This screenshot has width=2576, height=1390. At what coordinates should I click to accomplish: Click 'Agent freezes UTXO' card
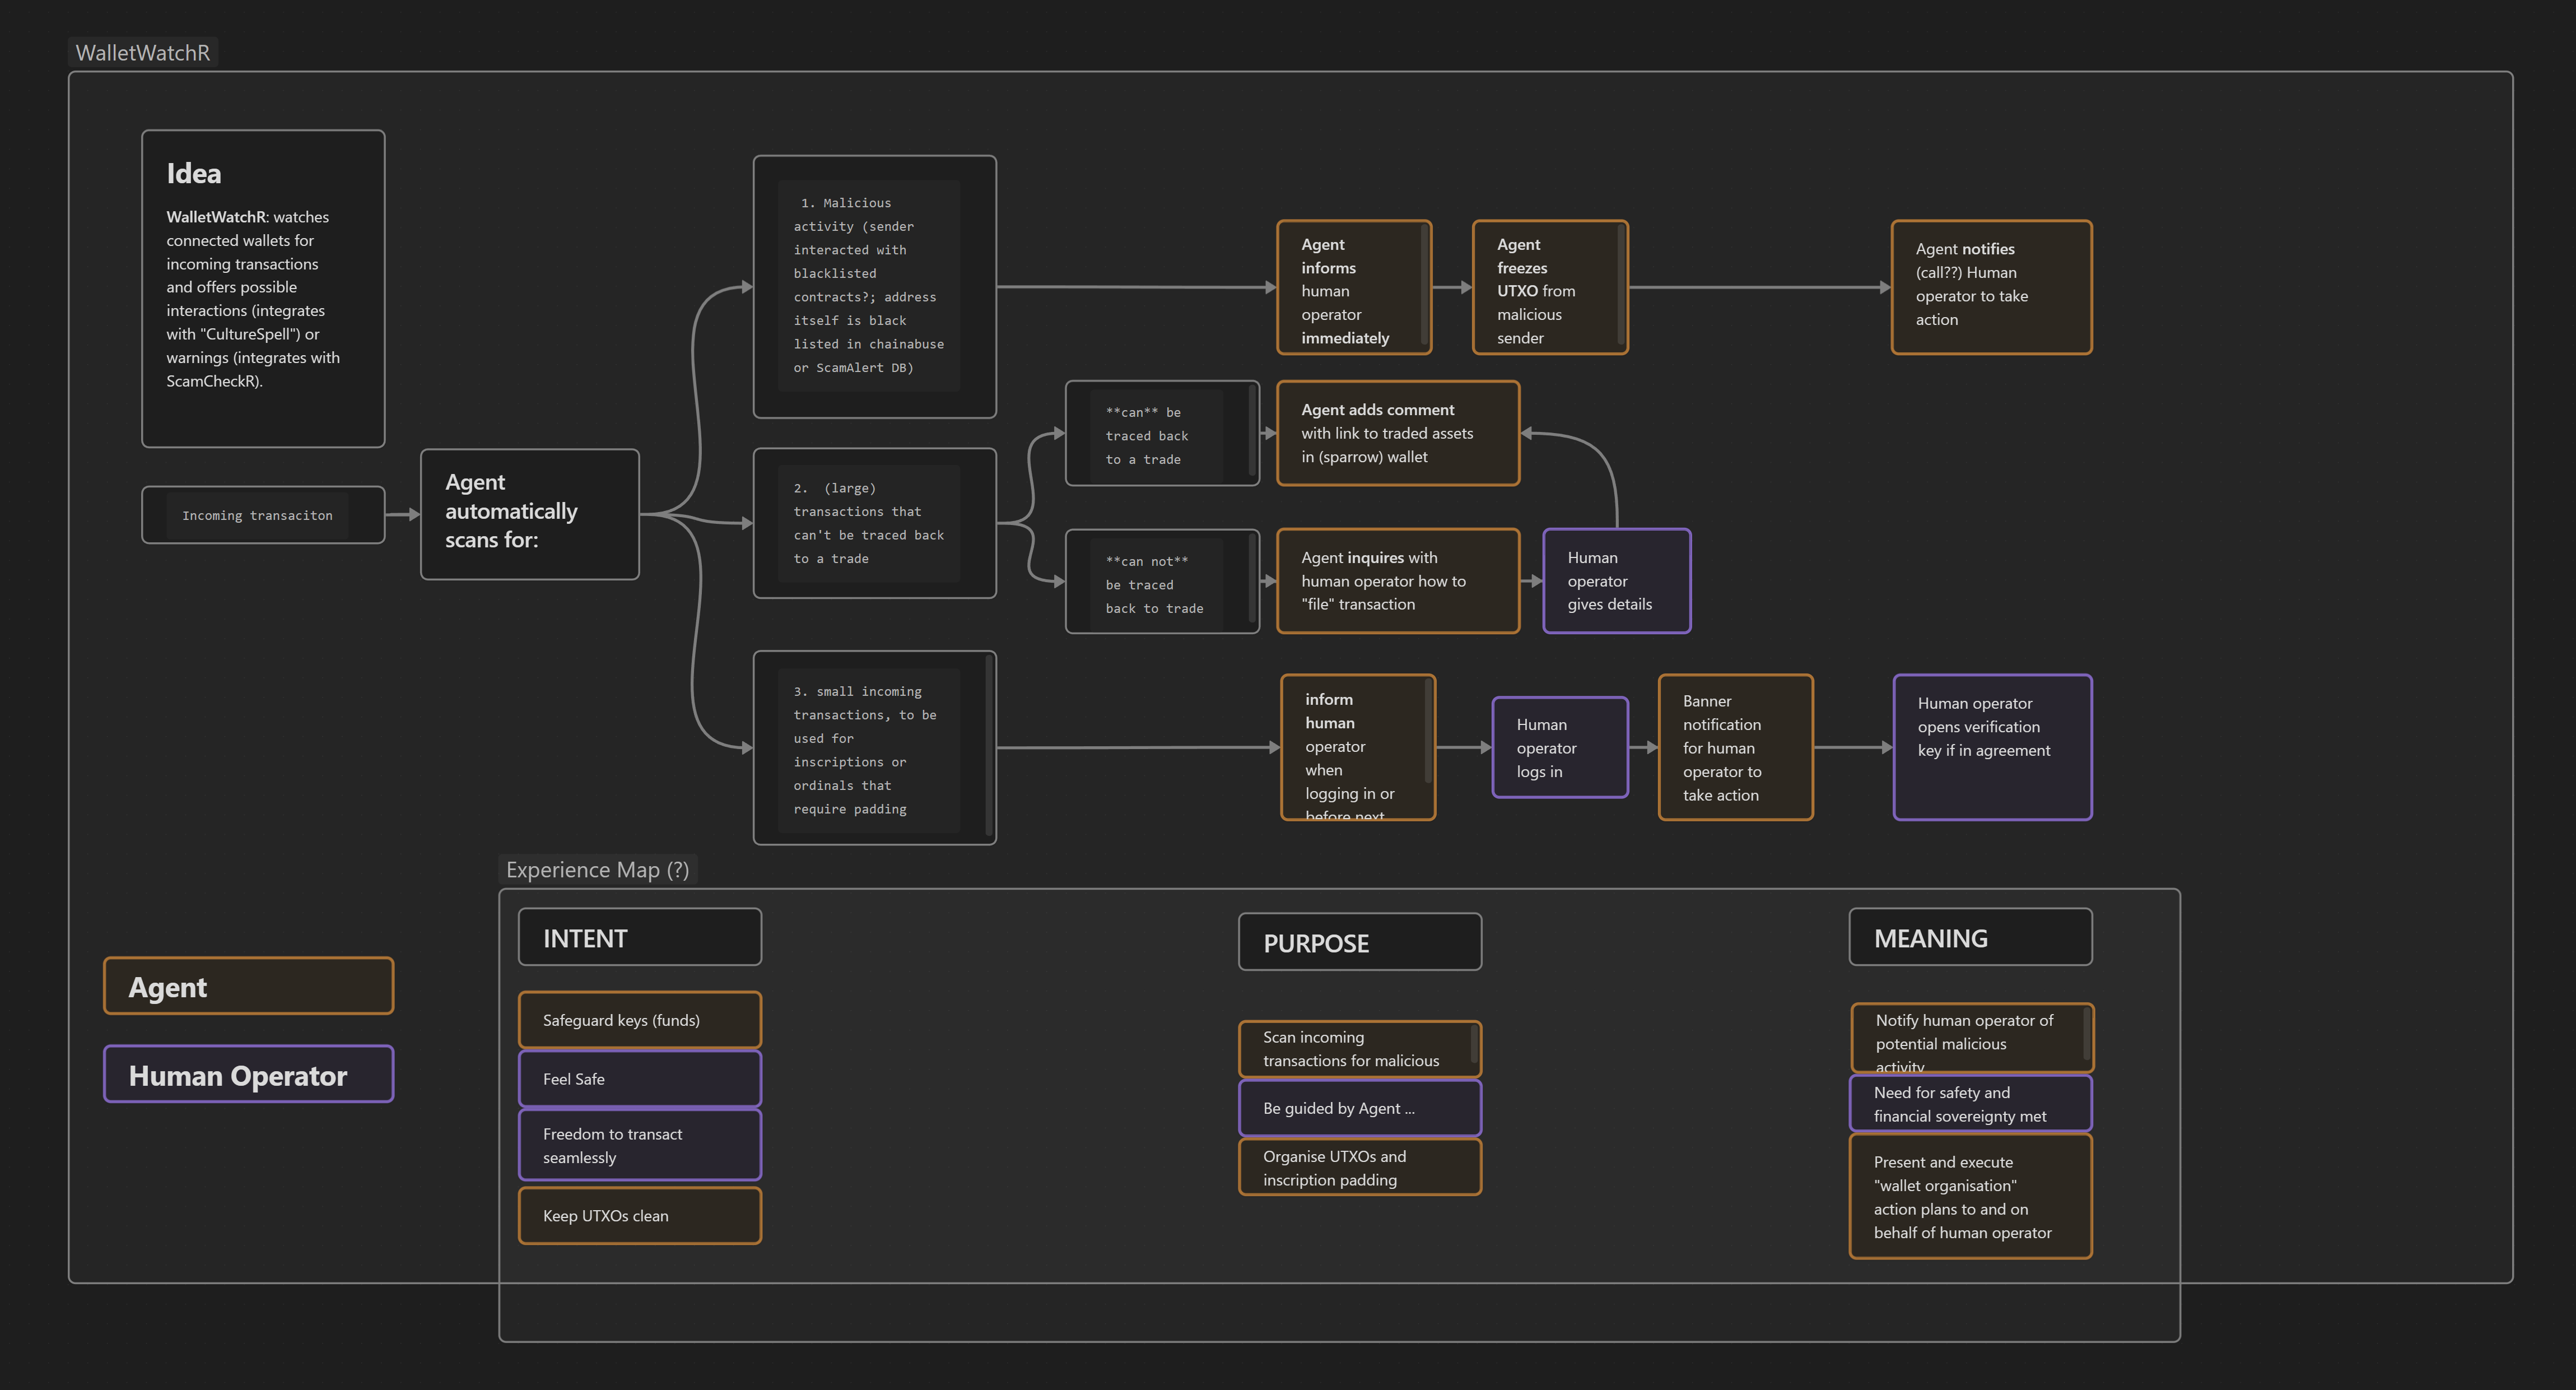click(1549, 288)
